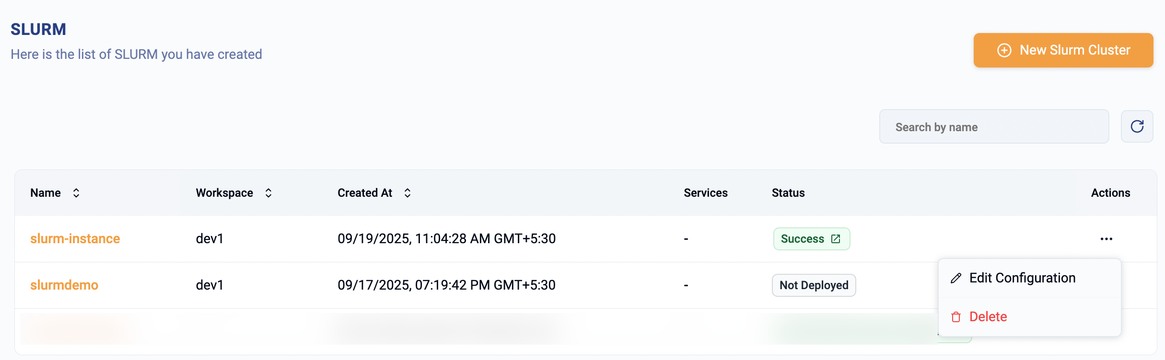Open the three-dot actions menu for slurm-instance

click(1106, 239)
